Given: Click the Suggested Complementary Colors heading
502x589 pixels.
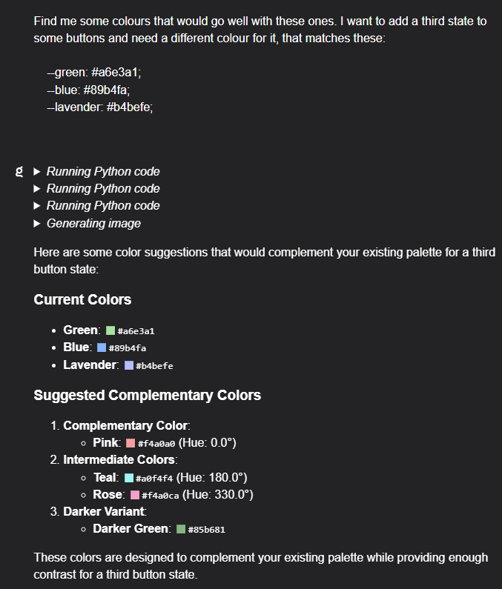Looking at the screenshot, I should point(147,395).
